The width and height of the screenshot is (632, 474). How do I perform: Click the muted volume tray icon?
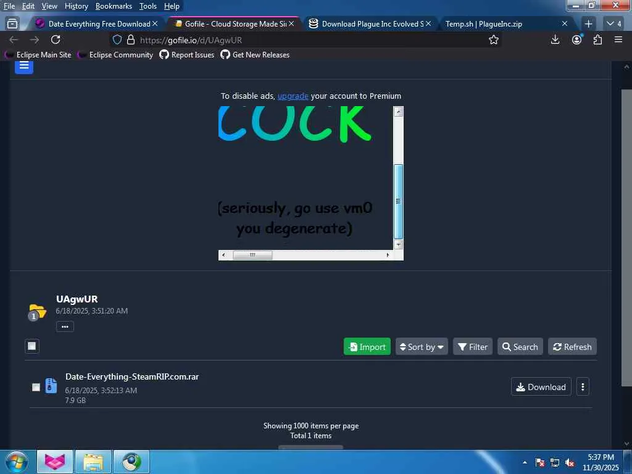pyautogui.click(x=570, y=462)
